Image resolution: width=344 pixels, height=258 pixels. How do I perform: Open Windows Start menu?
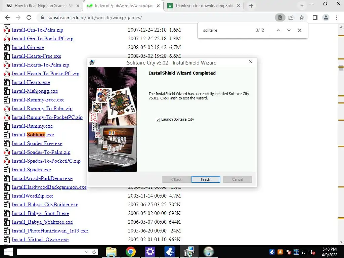click(8, 252)
